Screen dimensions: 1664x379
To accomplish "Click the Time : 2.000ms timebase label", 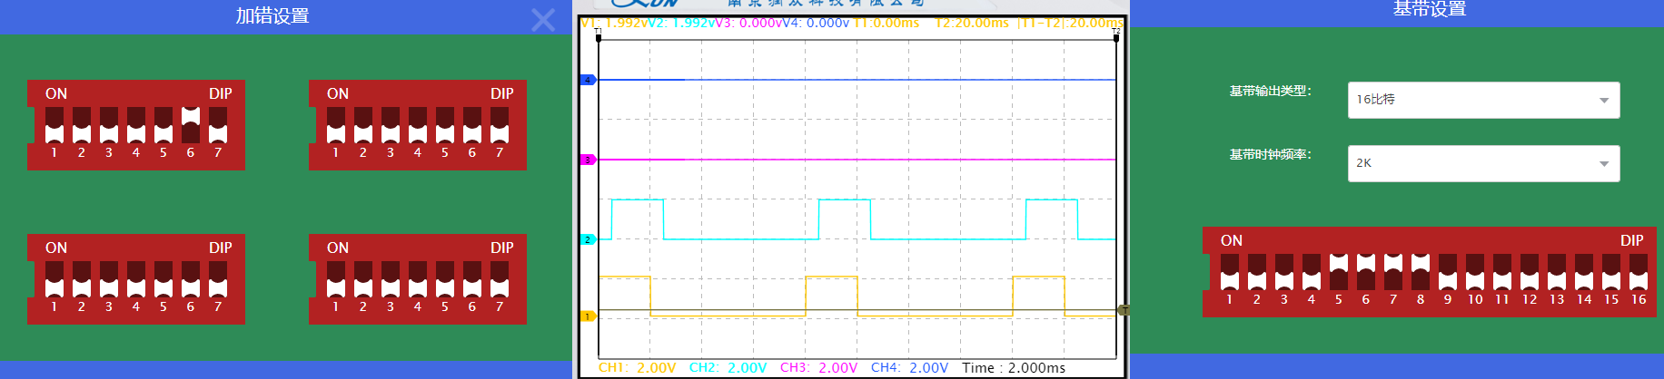I will click(x=1014, y=367).
